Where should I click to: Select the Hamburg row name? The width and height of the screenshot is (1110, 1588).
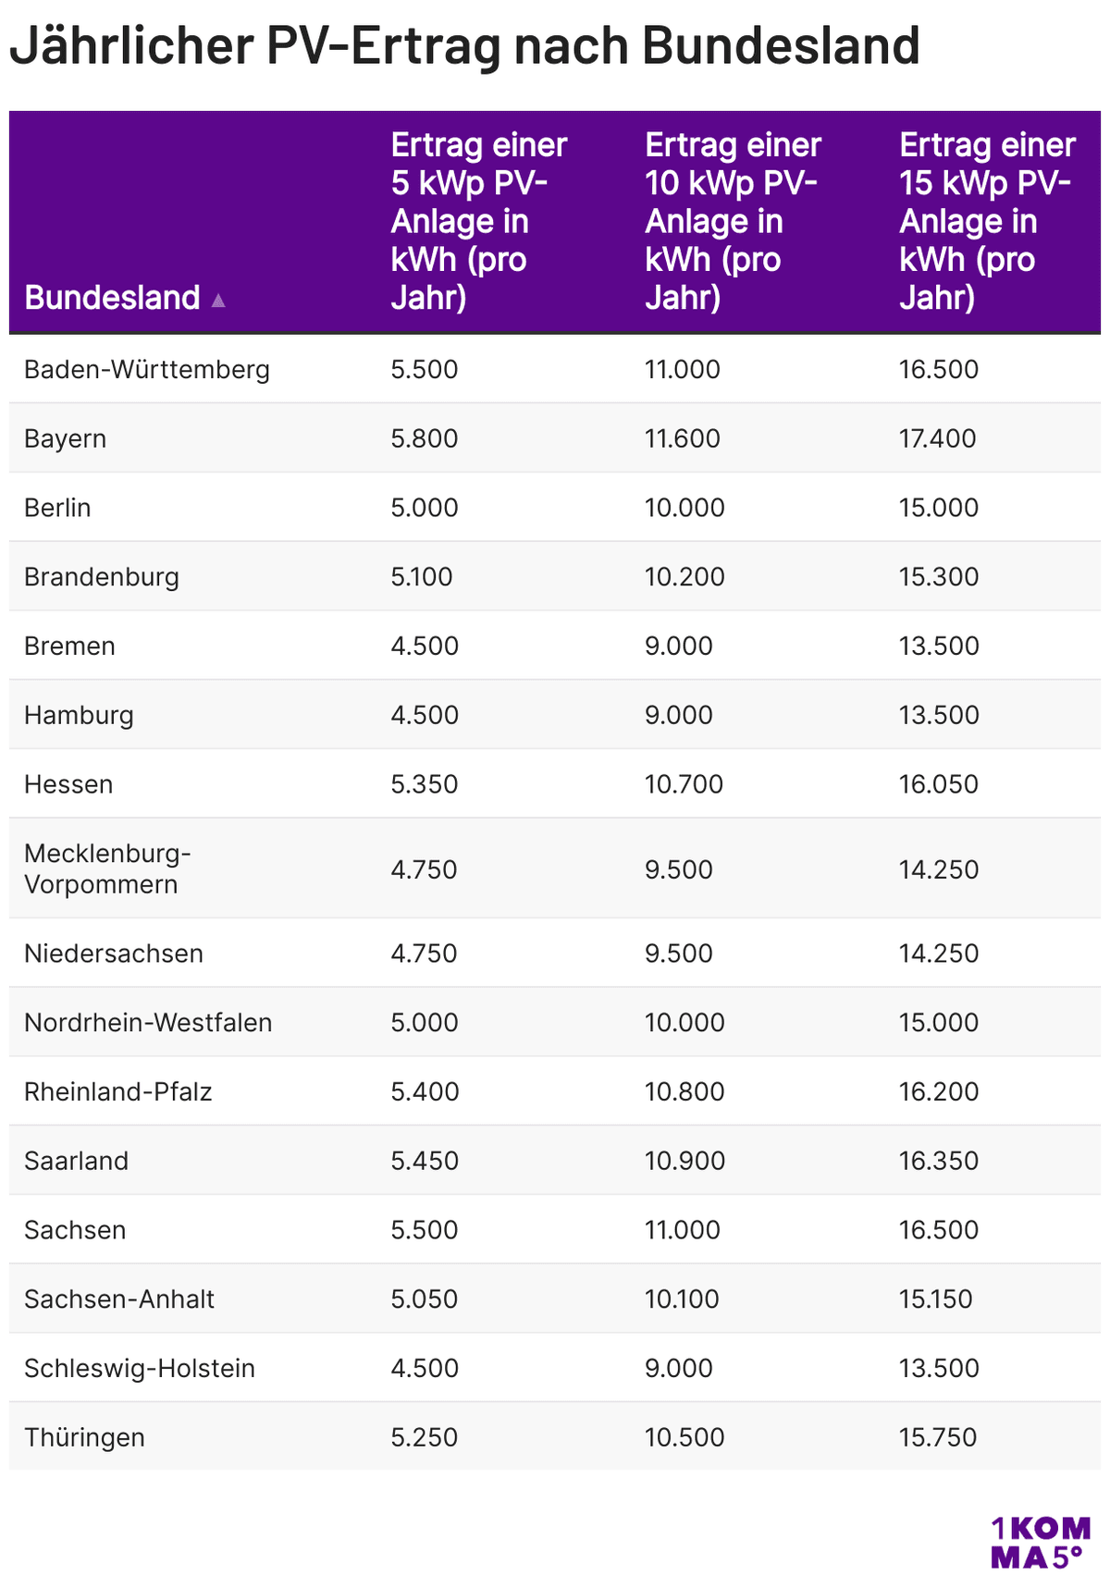tap(79, 715)
